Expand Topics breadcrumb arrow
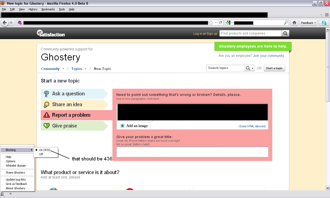The image size is (330, 198). [x=86, y=69]
